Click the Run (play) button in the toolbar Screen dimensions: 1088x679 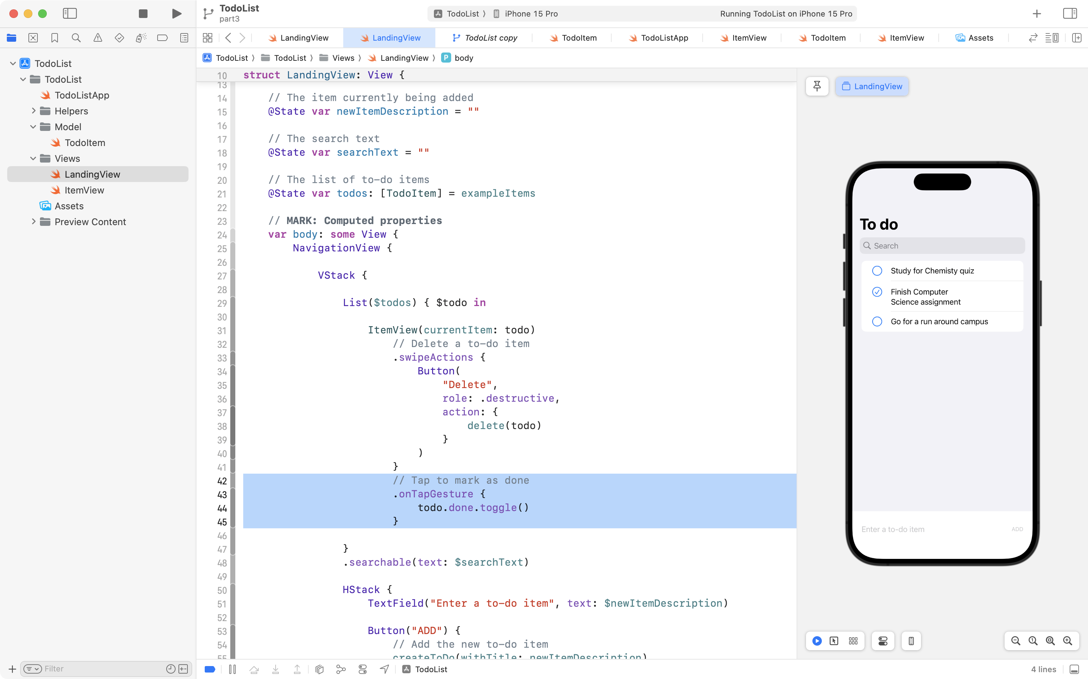point(177,13)
